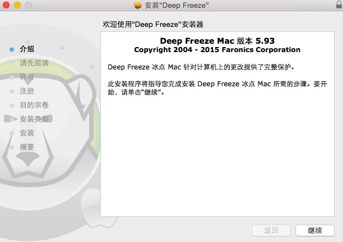Select the 介绍 step in sidebar
This screenshot has width=343, height=242.
click(27, 49)
